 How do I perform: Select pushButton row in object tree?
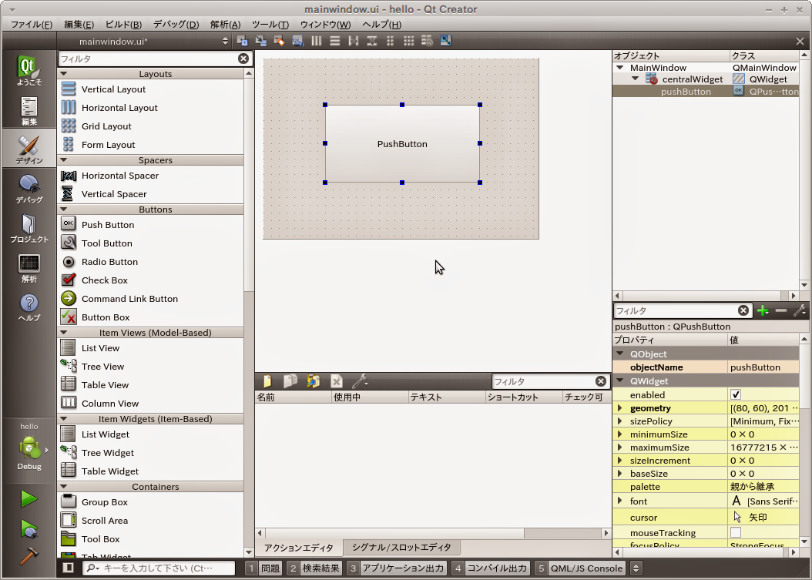pyautogui.click(x=706, y=92)
